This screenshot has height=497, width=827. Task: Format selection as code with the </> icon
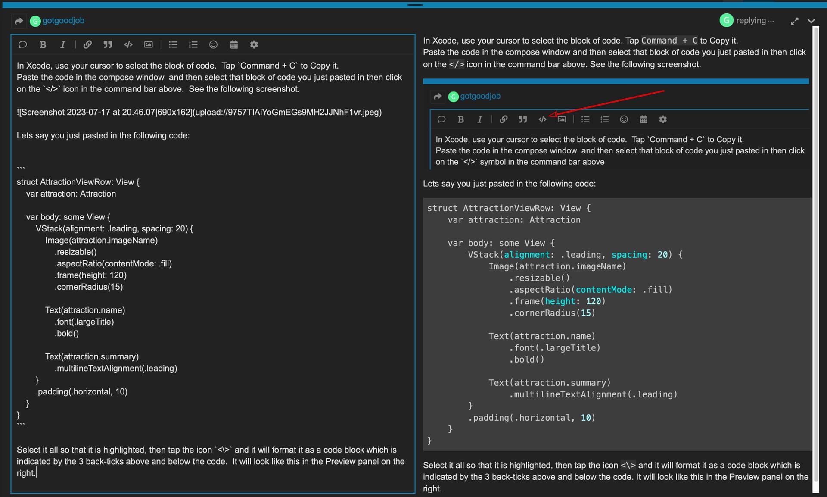(128, 44)
